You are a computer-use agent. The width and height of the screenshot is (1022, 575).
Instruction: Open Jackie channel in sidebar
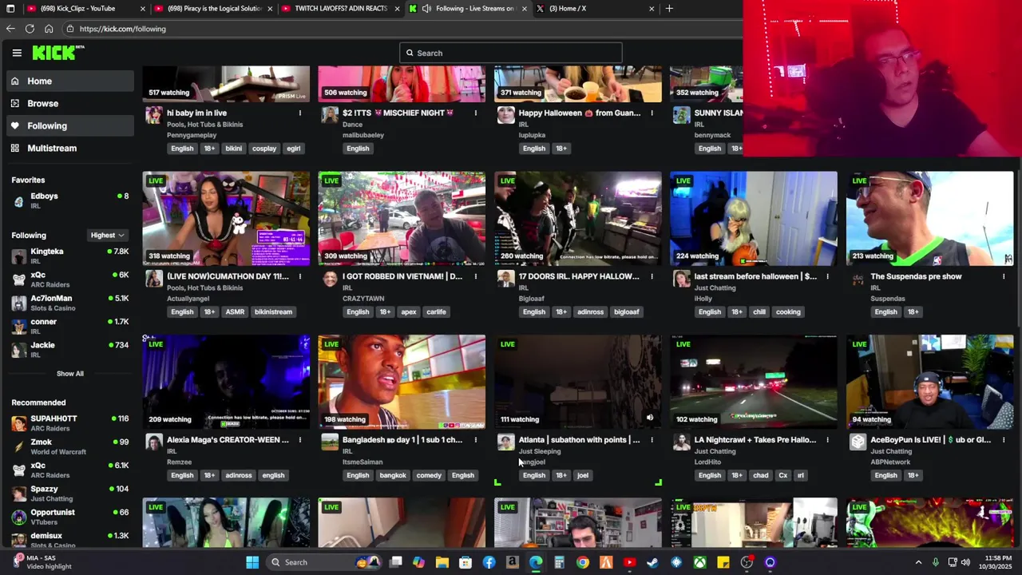[69, 349]
